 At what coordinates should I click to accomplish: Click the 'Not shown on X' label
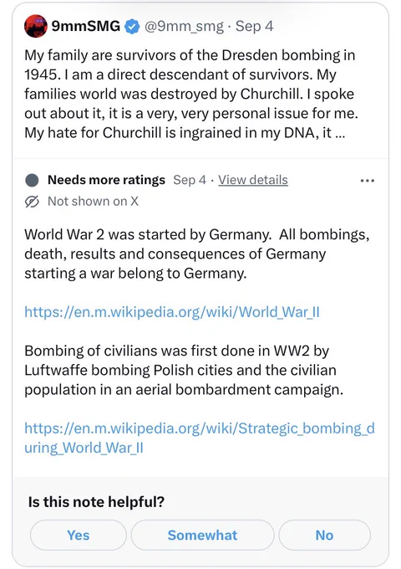(x=93, y=202)
